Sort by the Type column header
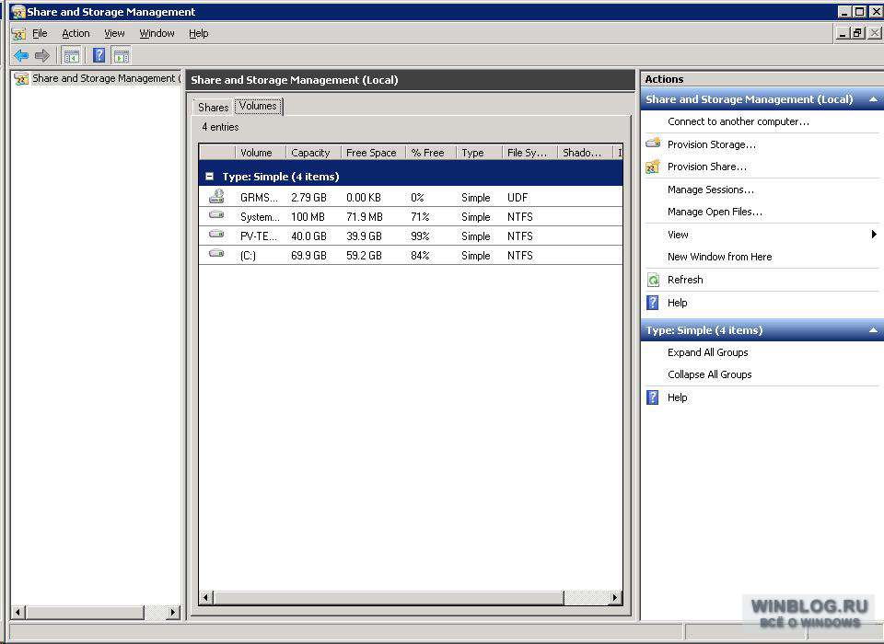This screenshot has height=644, width=884. [479, 153]
